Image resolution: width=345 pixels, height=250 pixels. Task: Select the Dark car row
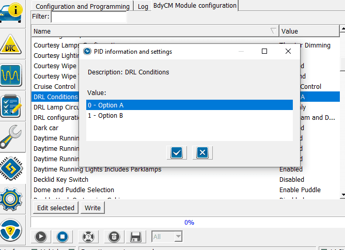click(185, 128)
